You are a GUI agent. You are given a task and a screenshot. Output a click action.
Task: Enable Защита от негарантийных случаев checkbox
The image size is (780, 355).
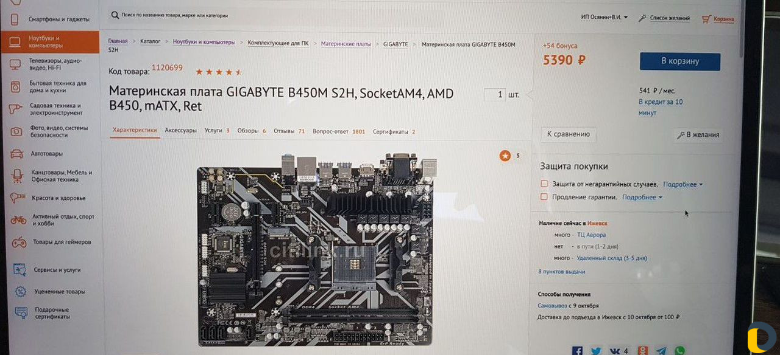click(544, 184)
